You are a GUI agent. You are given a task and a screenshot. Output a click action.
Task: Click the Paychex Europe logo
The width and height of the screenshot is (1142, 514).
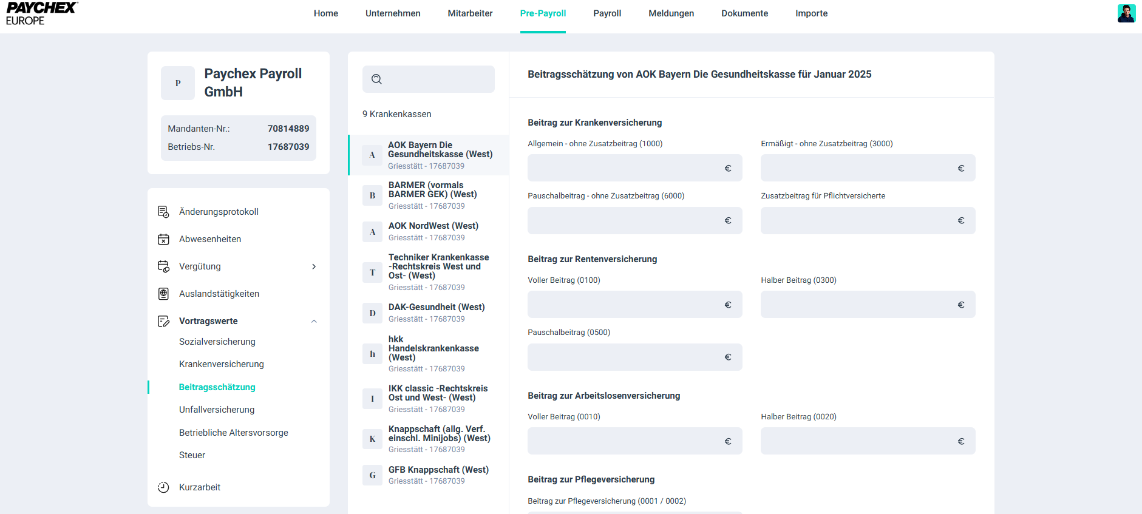pos(41,13)
